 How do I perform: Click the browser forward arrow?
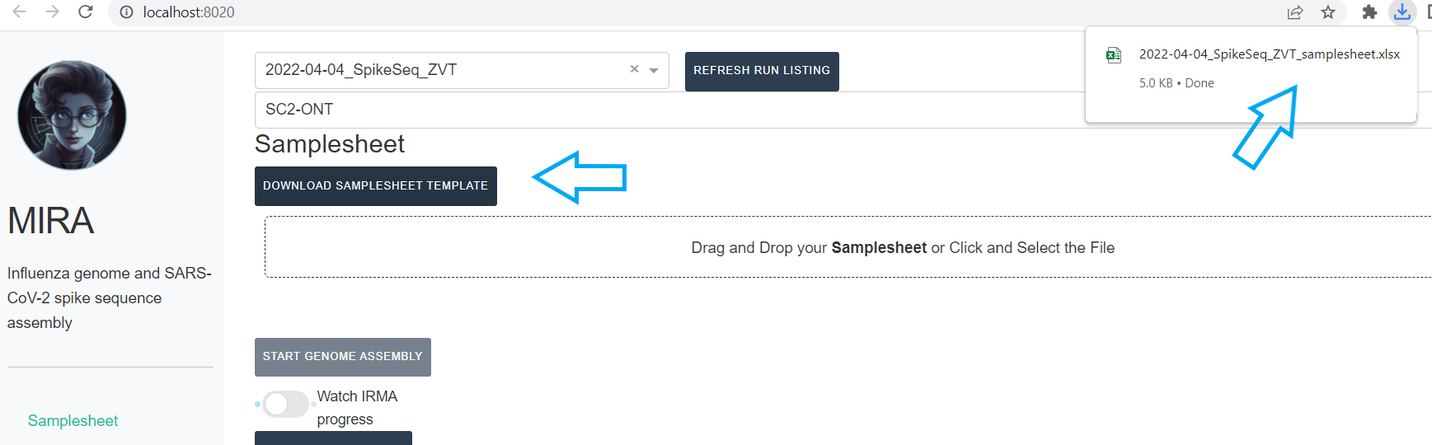click(53, 12)
